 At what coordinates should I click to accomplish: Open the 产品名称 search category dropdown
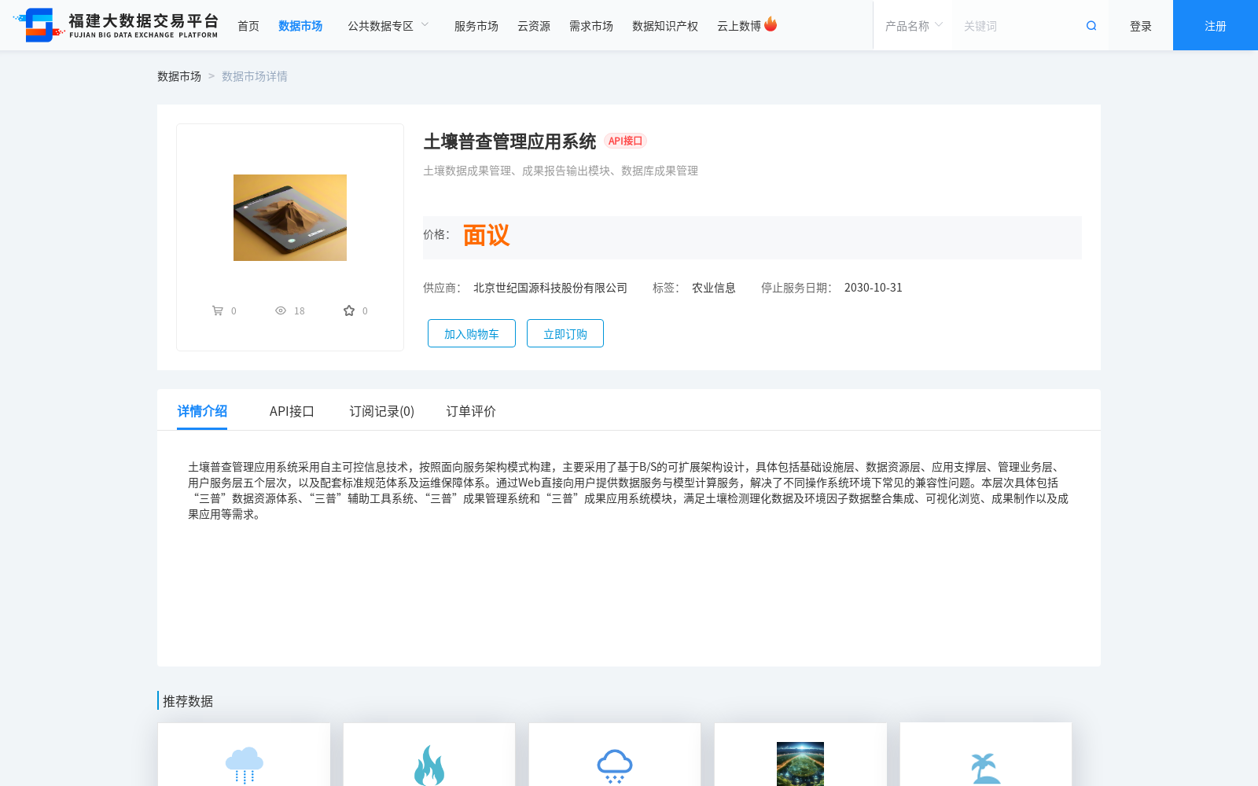pyautogui.click(x=911, y=24)
